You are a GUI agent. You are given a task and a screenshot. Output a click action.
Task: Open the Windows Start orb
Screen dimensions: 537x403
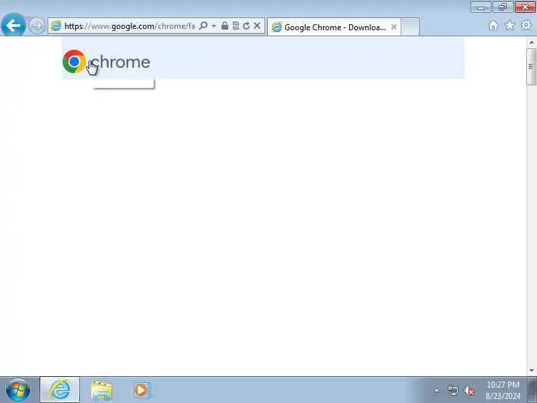18,390
